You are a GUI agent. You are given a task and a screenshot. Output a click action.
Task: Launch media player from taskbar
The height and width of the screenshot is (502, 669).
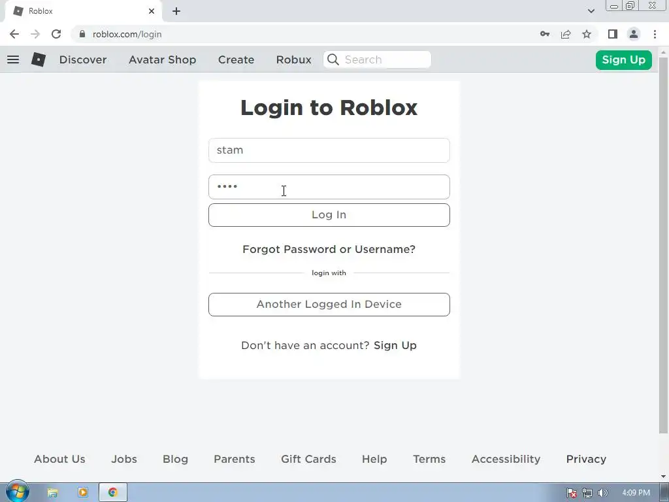(83, 492)
